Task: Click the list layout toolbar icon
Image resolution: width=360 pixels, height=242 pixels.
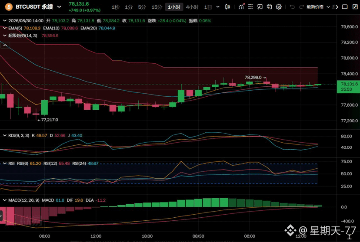Action: click(250, 7)
